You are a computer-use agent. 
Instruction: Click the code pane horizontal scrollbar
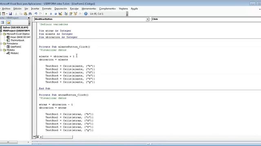click(58, 137)
